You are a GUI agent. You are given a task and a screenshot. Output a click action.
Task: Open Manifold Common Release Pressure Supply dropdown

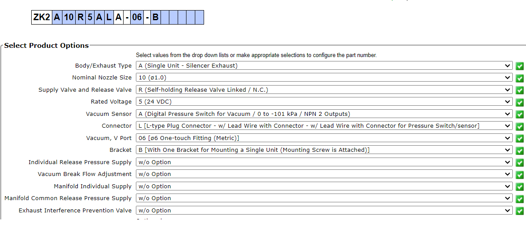point(324,198)
